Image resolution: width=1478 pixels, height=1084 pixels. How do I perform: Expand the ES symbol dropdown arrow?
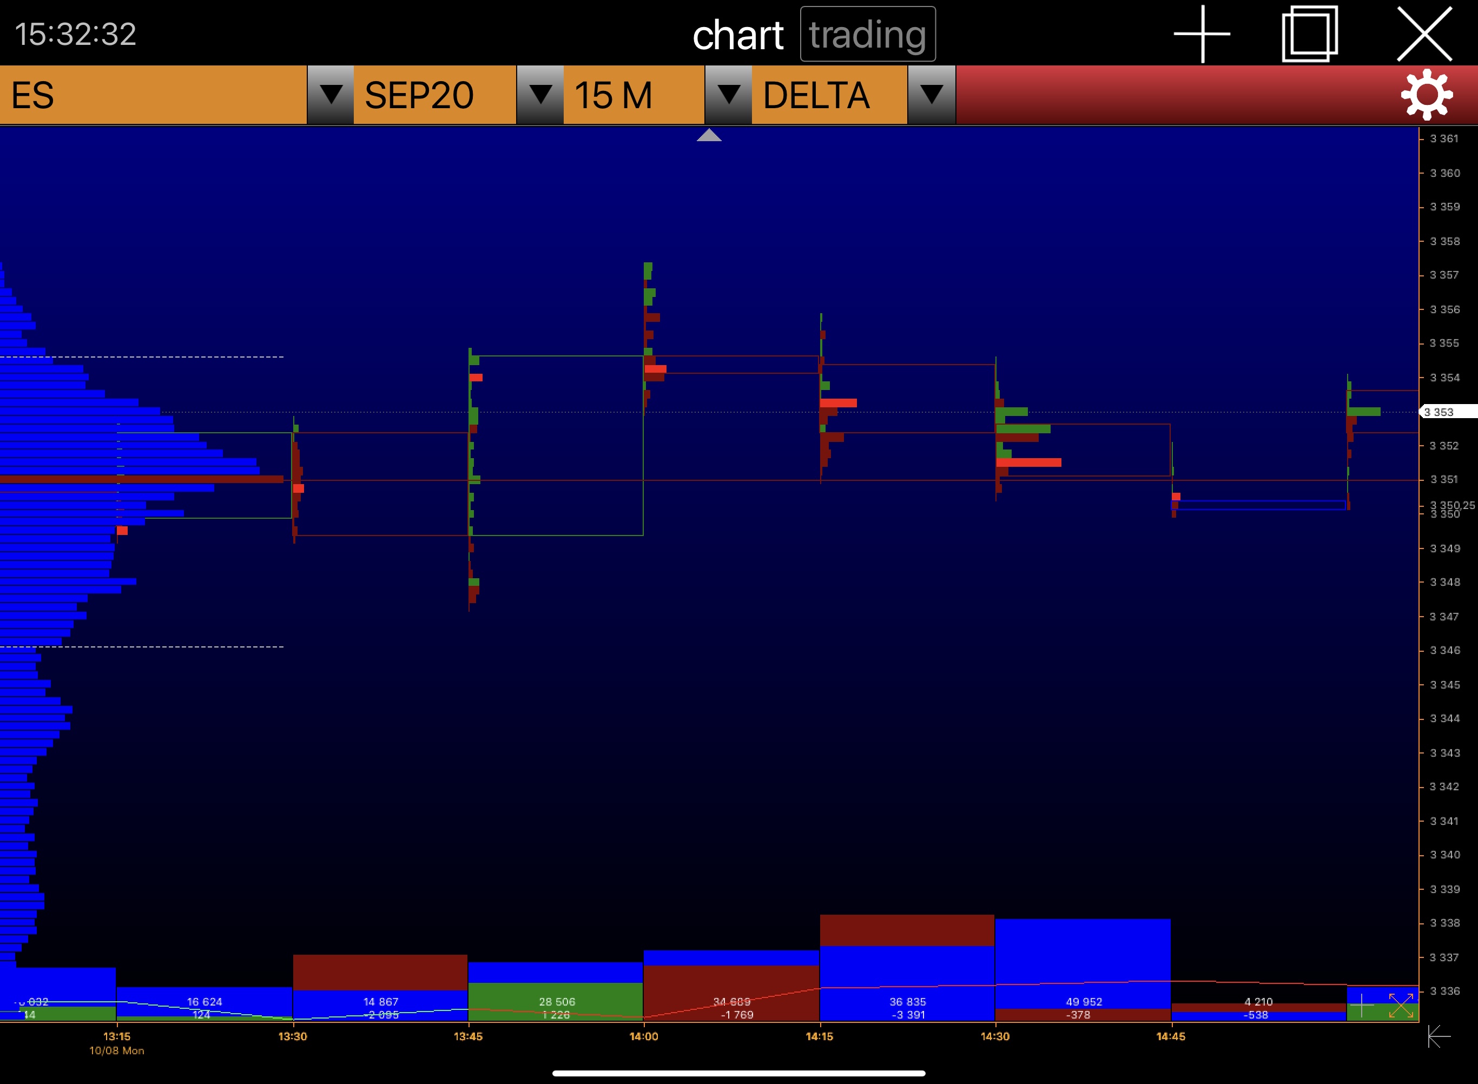click(331, 95)
